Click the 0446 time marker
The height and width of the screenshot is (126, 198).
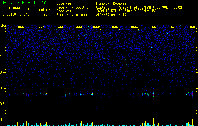[x=116, y=27]
